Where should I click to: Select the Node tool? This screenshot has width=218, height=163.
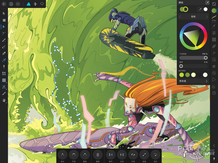point(4,27)
